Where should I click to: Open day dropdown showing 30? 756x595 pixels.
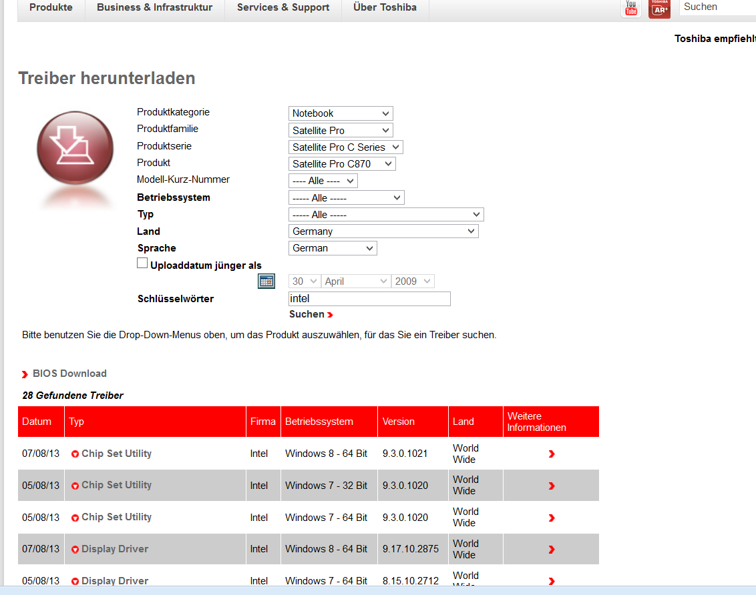[x=305, y=281]
